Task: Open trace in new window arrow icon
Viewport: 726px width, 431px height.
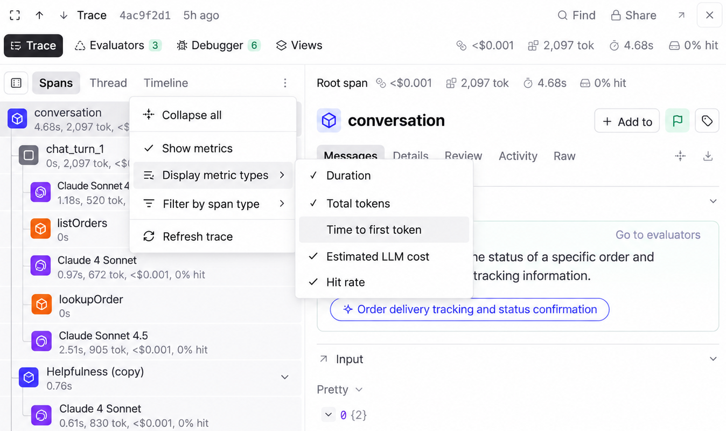Action: (681, 15)
